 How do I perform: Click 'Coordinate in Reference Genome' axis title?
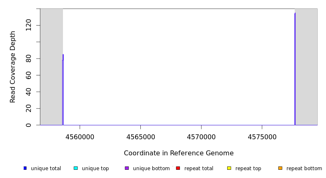(x=179, y=153)
